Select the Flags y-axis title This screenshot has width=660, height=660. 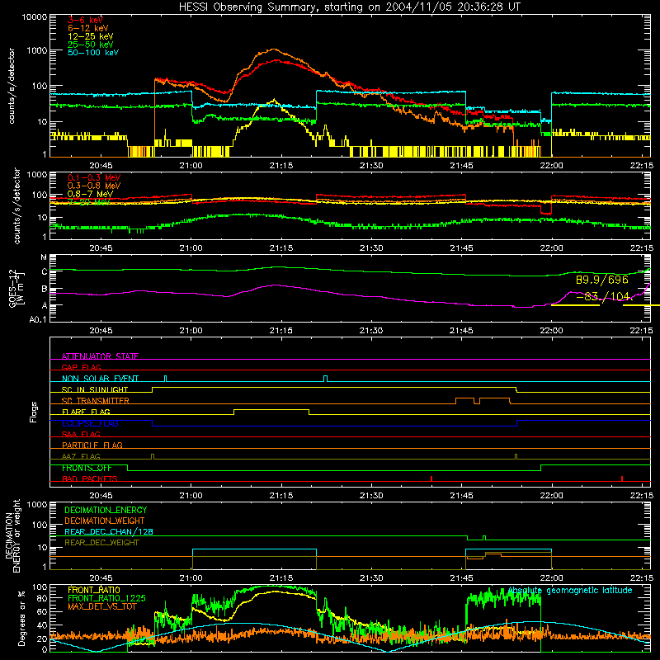tap(33, 412)
